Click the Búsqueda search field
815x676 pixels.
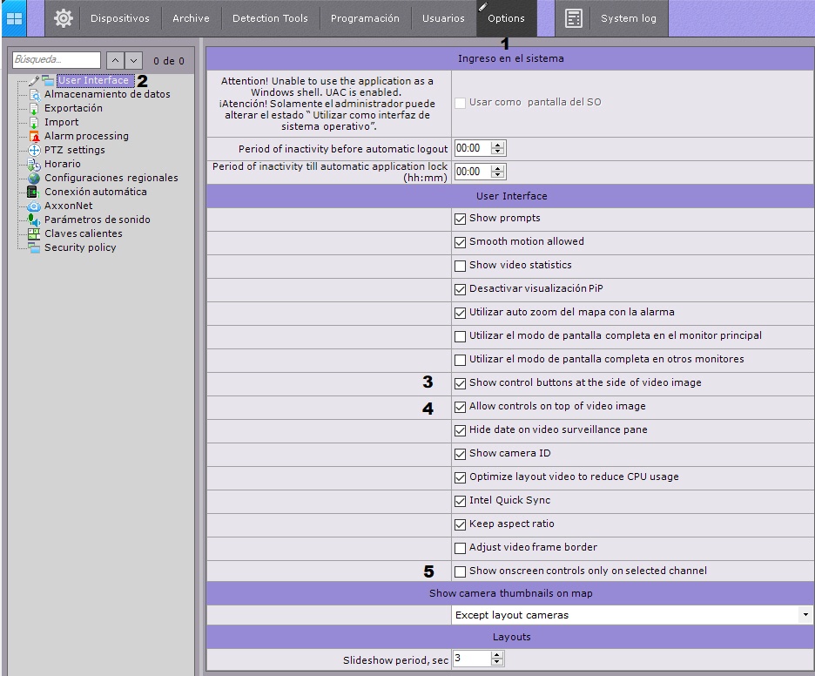[57, 60]
